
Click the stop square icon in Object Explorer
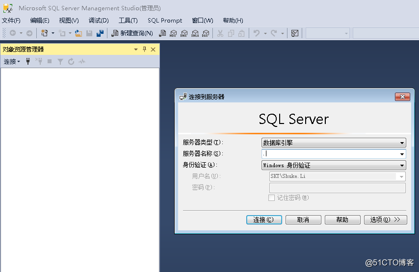50,62
